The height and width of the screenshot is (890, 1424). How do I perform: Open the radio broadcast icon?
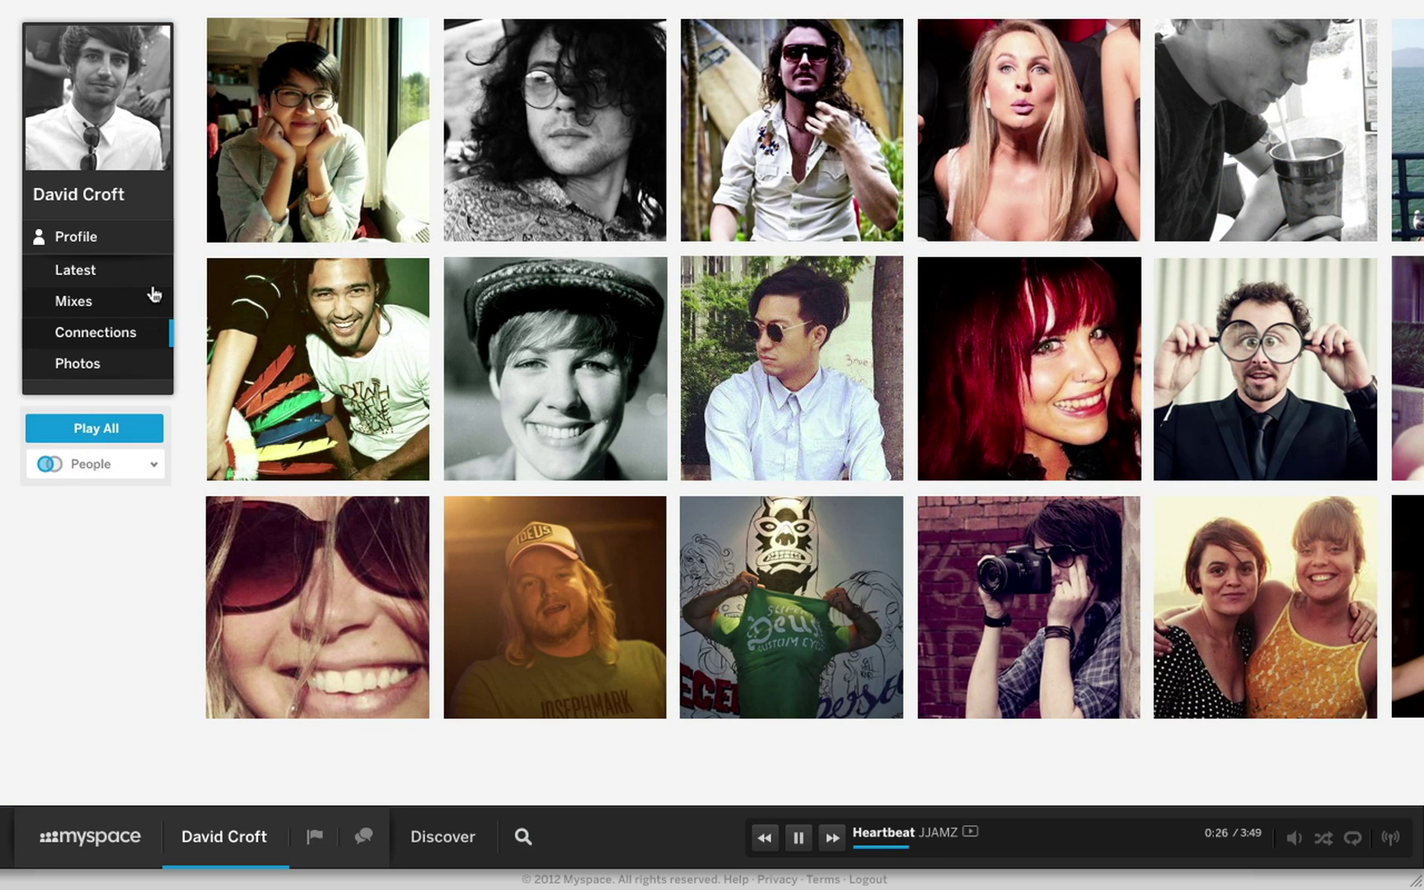[1390, 838]
